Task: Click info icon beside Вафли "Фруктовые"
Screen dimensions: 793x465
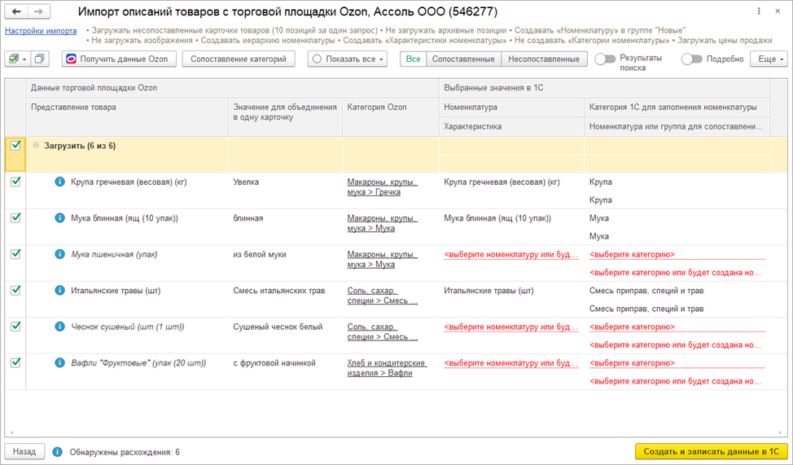Action: tap(59, 363)
